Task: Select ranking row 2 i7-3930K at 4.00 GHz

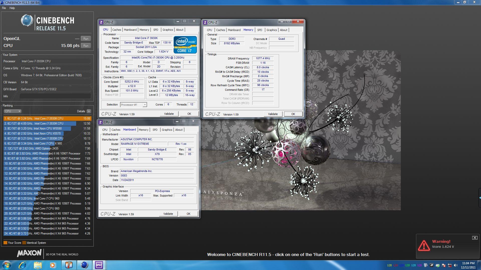Action: pos(47,123)
